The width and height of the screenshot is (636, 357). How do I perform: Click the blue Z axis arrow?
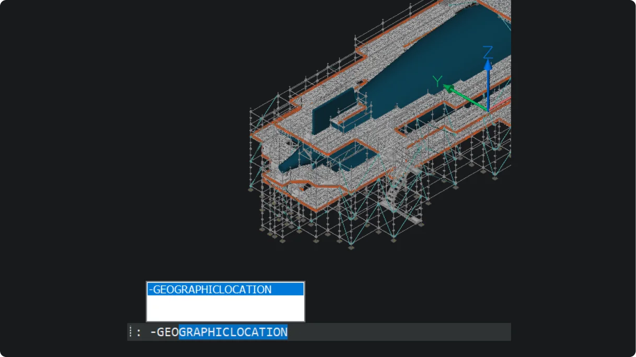point(488,84)
